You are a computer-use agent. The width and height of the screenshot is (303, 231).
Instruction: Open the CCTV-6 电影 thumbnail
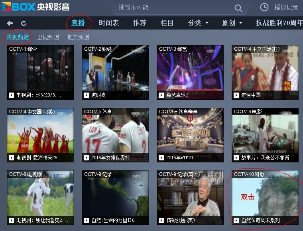pyautogui.click(x=265, y=135)
